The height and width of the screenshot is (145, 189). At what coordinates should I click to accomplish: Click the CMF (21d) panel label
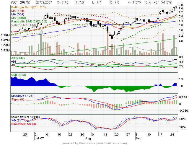18,74
